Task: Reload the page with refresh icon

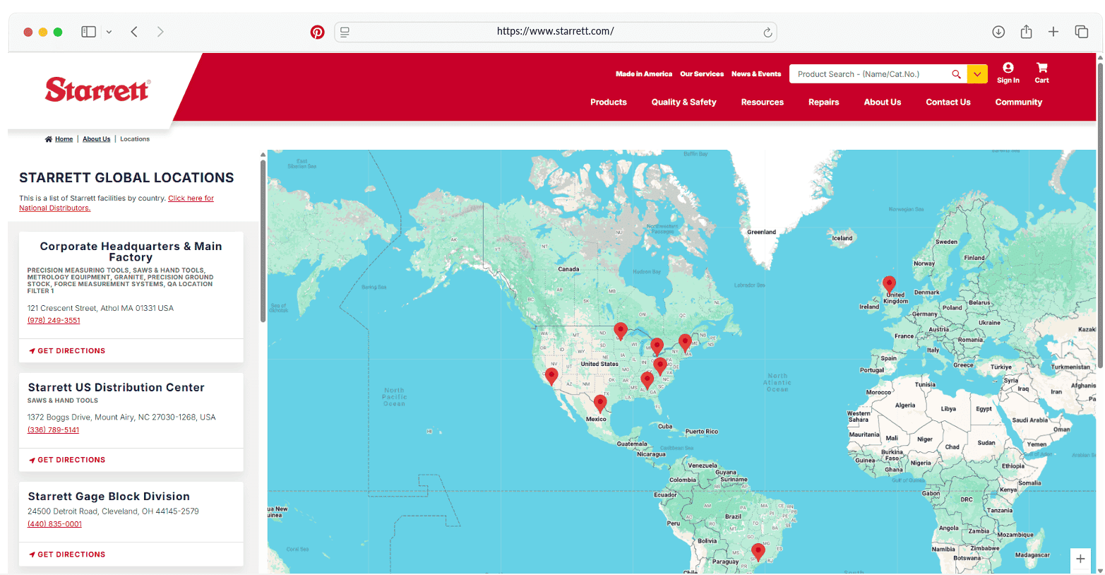Action: (767, 32)
